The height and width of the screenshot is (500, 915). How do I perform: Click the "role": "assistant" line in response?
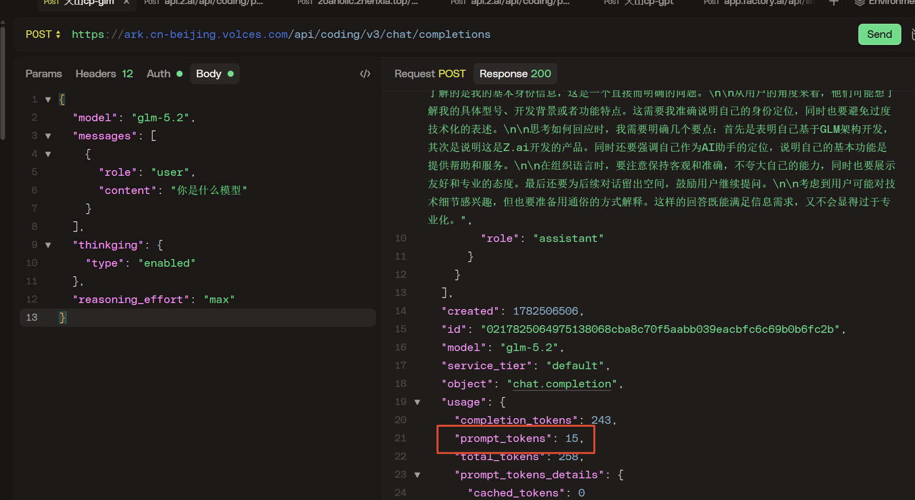click(542, 238)
